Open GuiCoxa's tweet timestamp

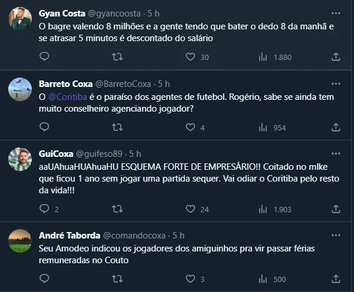pyautogui.click(x=135, y=153)
